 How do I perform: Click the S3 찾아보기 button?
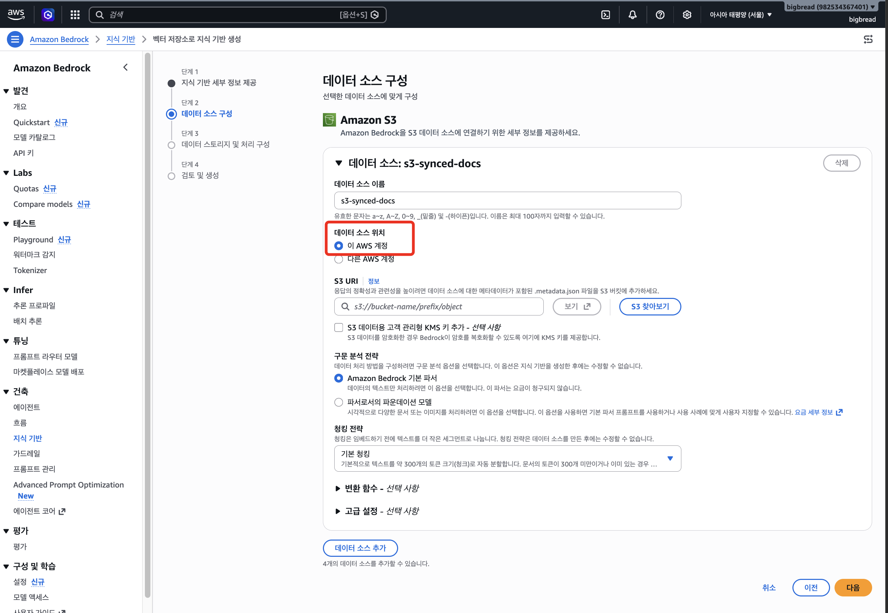pos(650,306)
